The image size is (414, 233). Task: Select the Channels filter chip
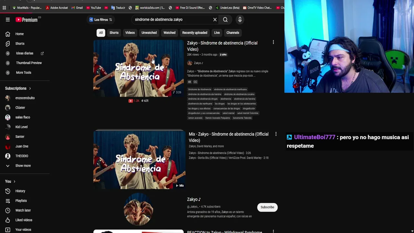[x=233, y=33]
